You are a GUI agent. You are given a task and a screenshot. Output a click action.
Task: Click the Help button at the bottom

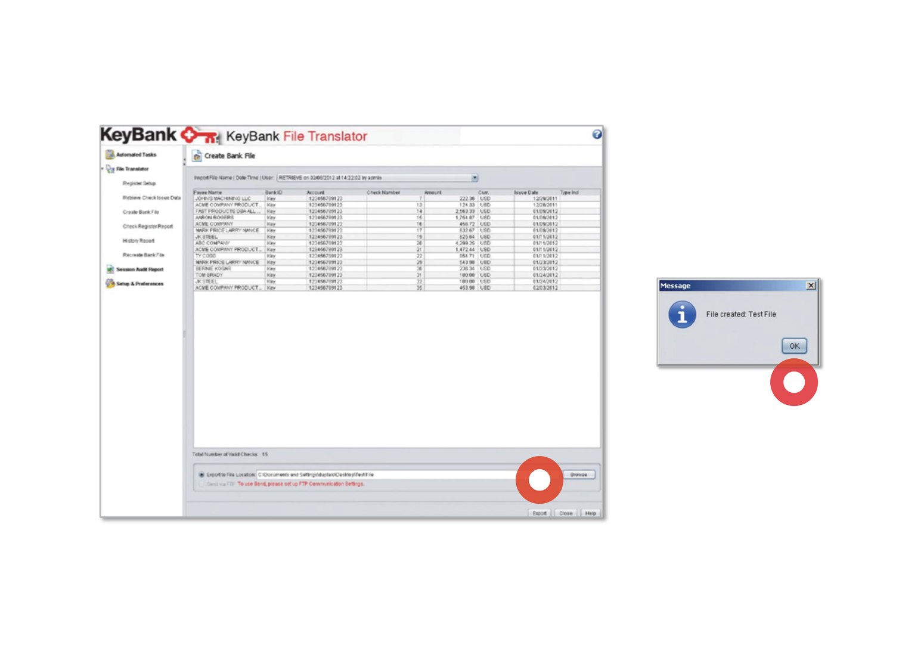[x=591, y=513]
